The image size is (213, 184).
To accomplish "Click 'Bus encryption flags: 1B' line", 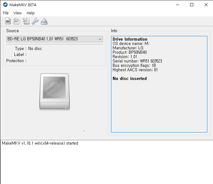I will [134, 65].
